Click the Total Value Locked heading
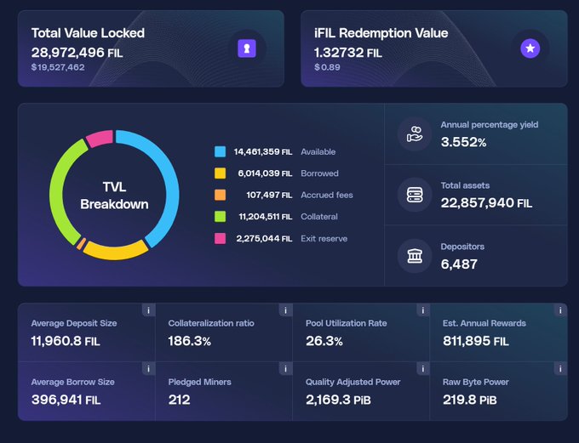Viewport: 579px width, 443px height. [x=88, y=33]
